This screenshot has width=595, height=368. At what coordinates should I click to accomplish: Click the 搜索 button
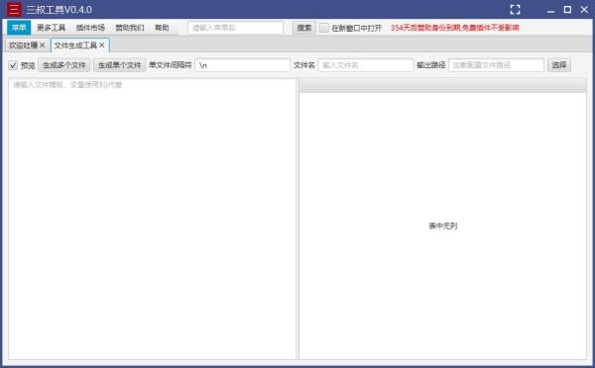(x=304, y=28)
